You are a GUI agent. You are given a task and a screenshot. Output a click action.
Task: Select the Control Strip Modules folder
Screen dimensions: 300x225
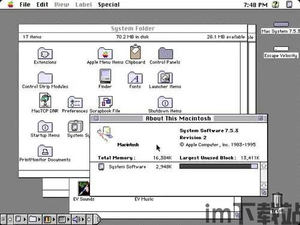[x=45, y=77]
